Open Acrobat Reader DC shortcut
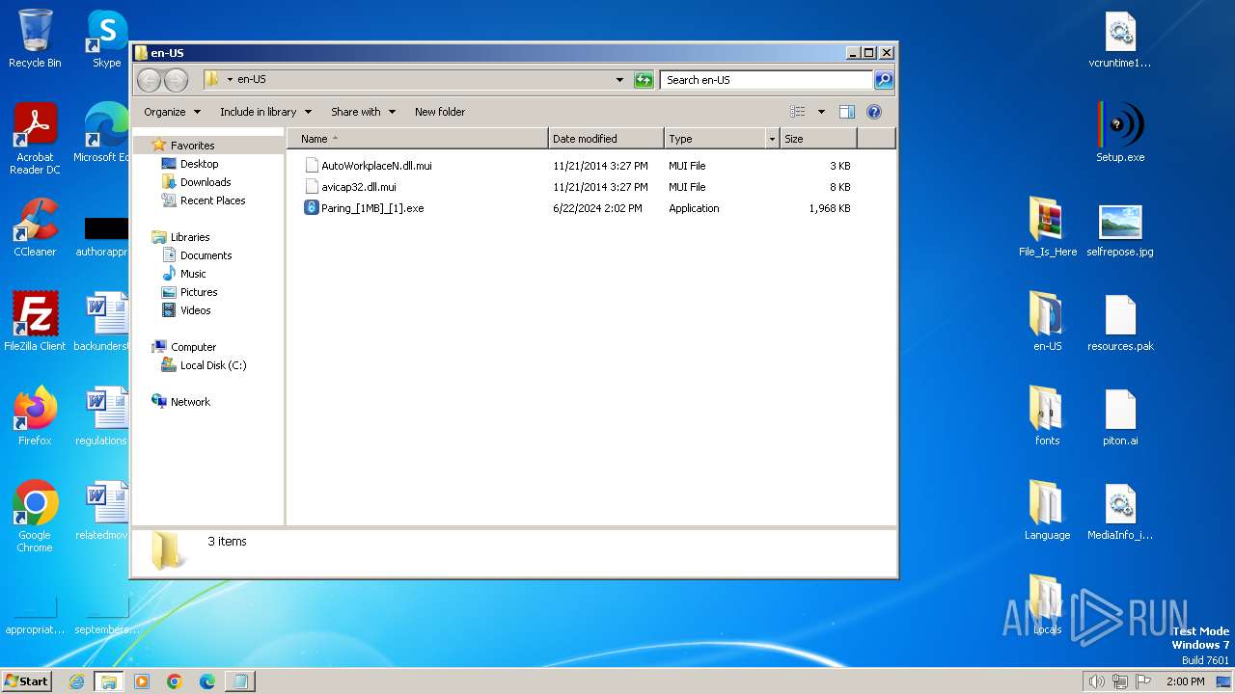Image resolution: width=1235 pixels, height=694 pixels. click(x=35, y=139)
